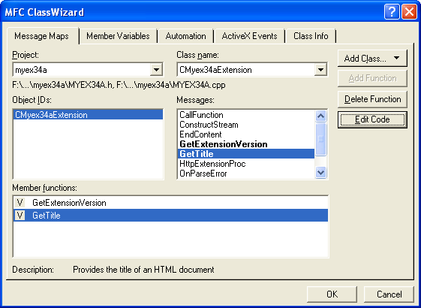Click the Messages list scroll up arrow
421x308 pixels.
click(x=321, y=116)
